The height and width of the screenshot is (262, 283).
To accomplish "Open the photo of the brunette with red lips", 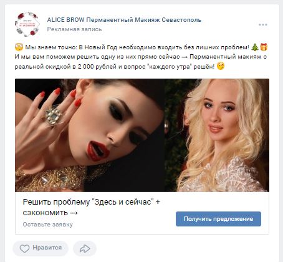I will [x=90, y=135].
